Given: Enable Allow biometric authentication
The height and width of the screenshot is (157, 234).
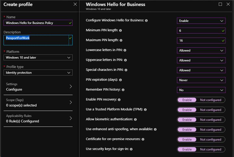Looking at the screenshot, I should [x=187, y=120].
